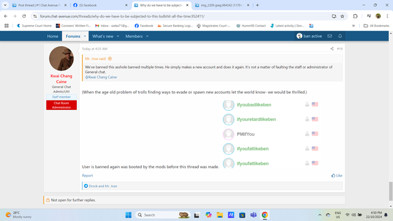Open the Supreme Court Home bookmark
Viewport: 393px width, 221px height.
tap(34, 26)
